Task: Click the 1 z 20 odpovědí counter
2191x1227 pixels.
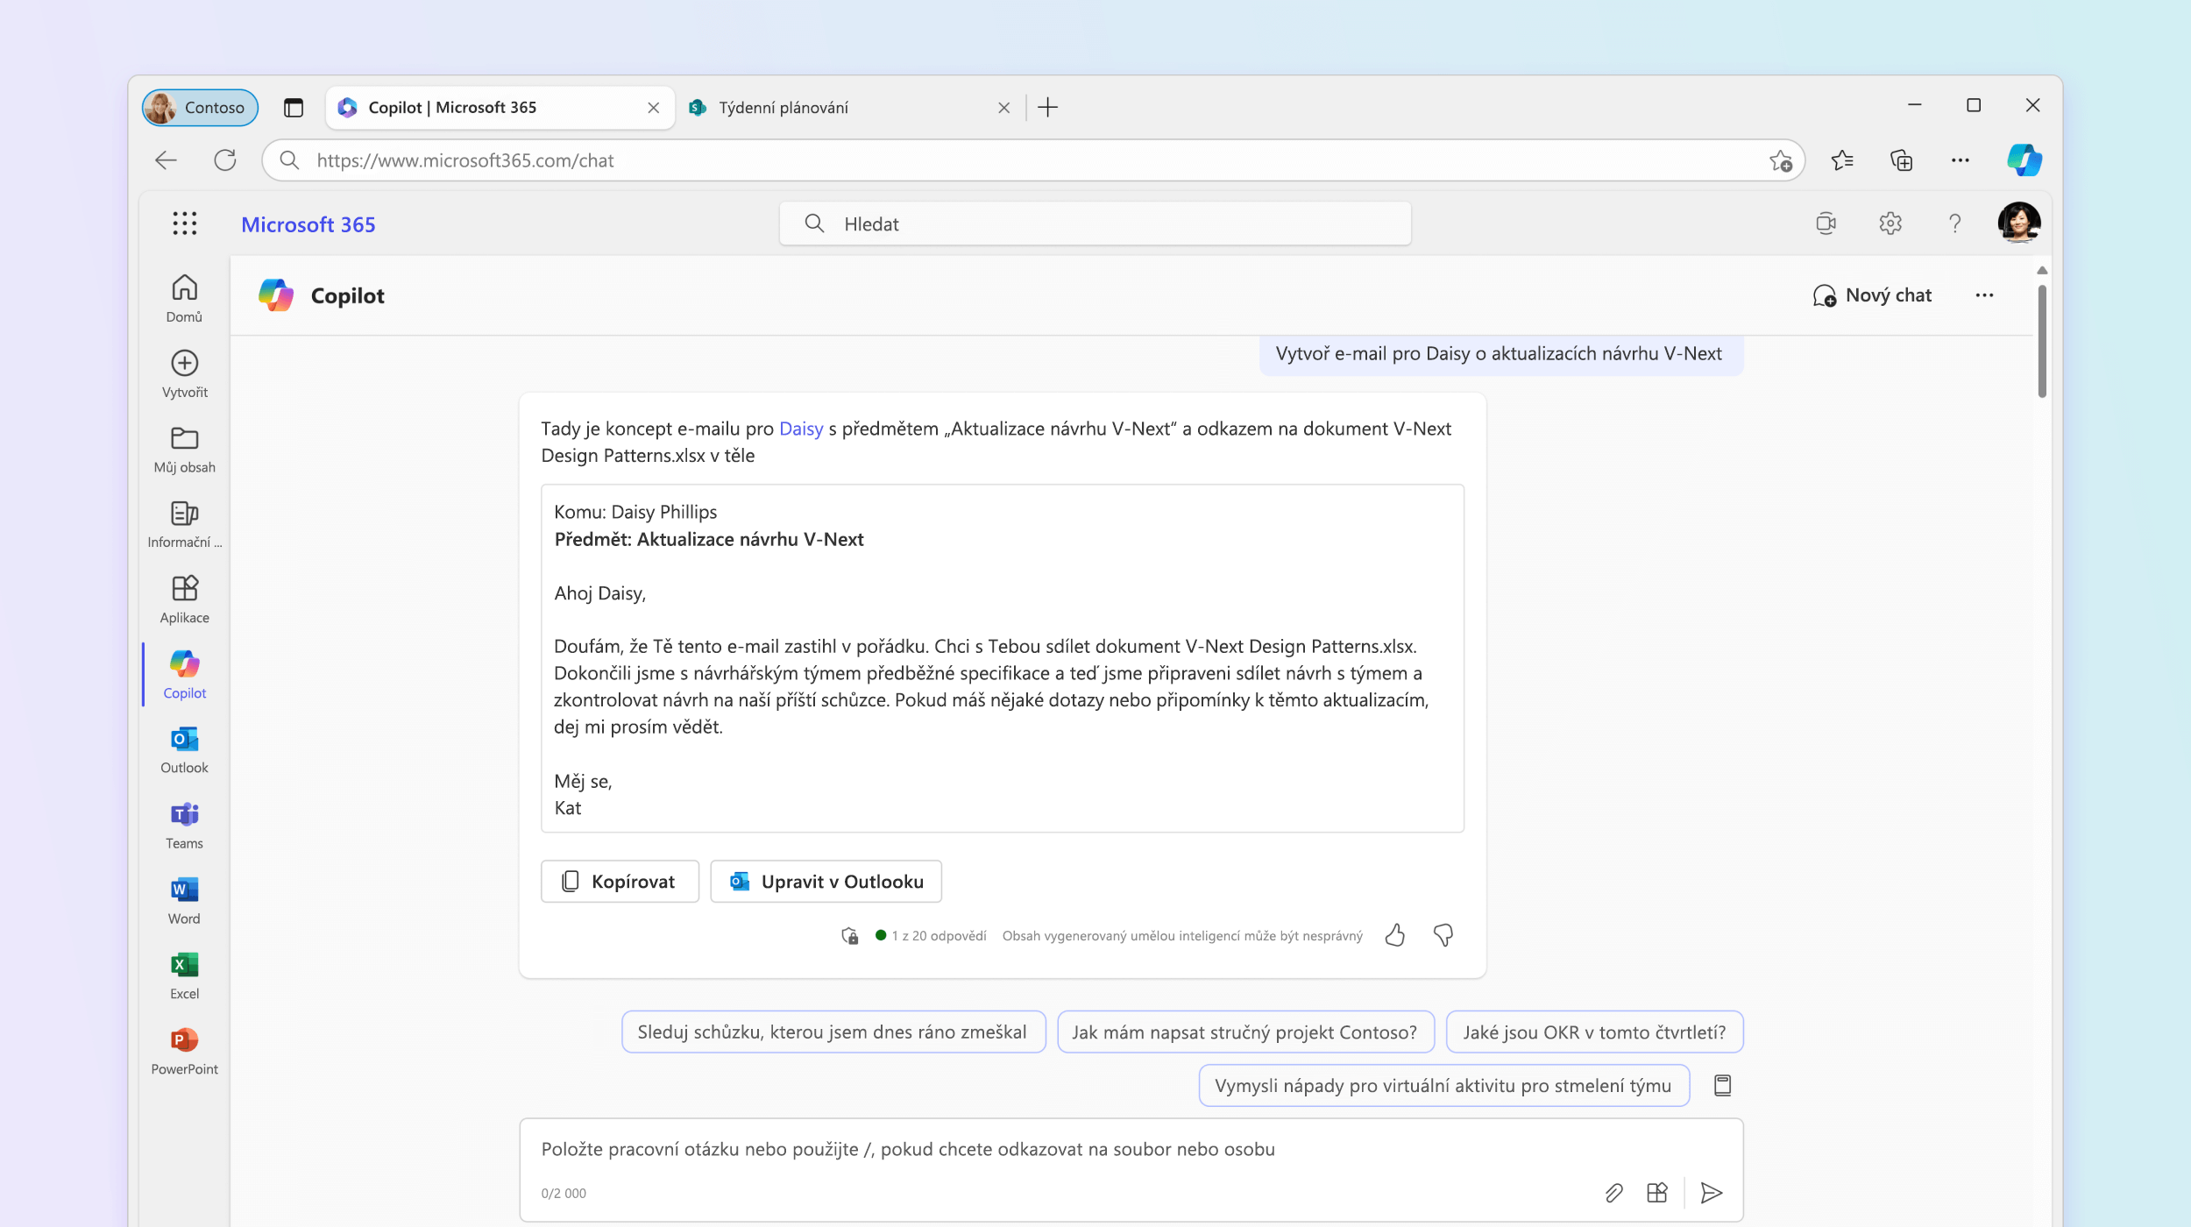Action: [x=939, y=936]
